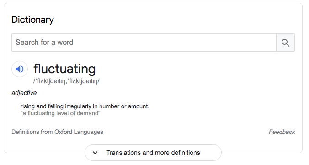Screen dimensions: 309x165
Task: Click the second phonetic transcription with tj
Action: coord(83,81)
